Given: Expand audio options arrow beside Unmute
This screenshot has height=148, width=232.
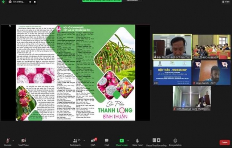Looking at the screenshot, I should coord(13,141).
